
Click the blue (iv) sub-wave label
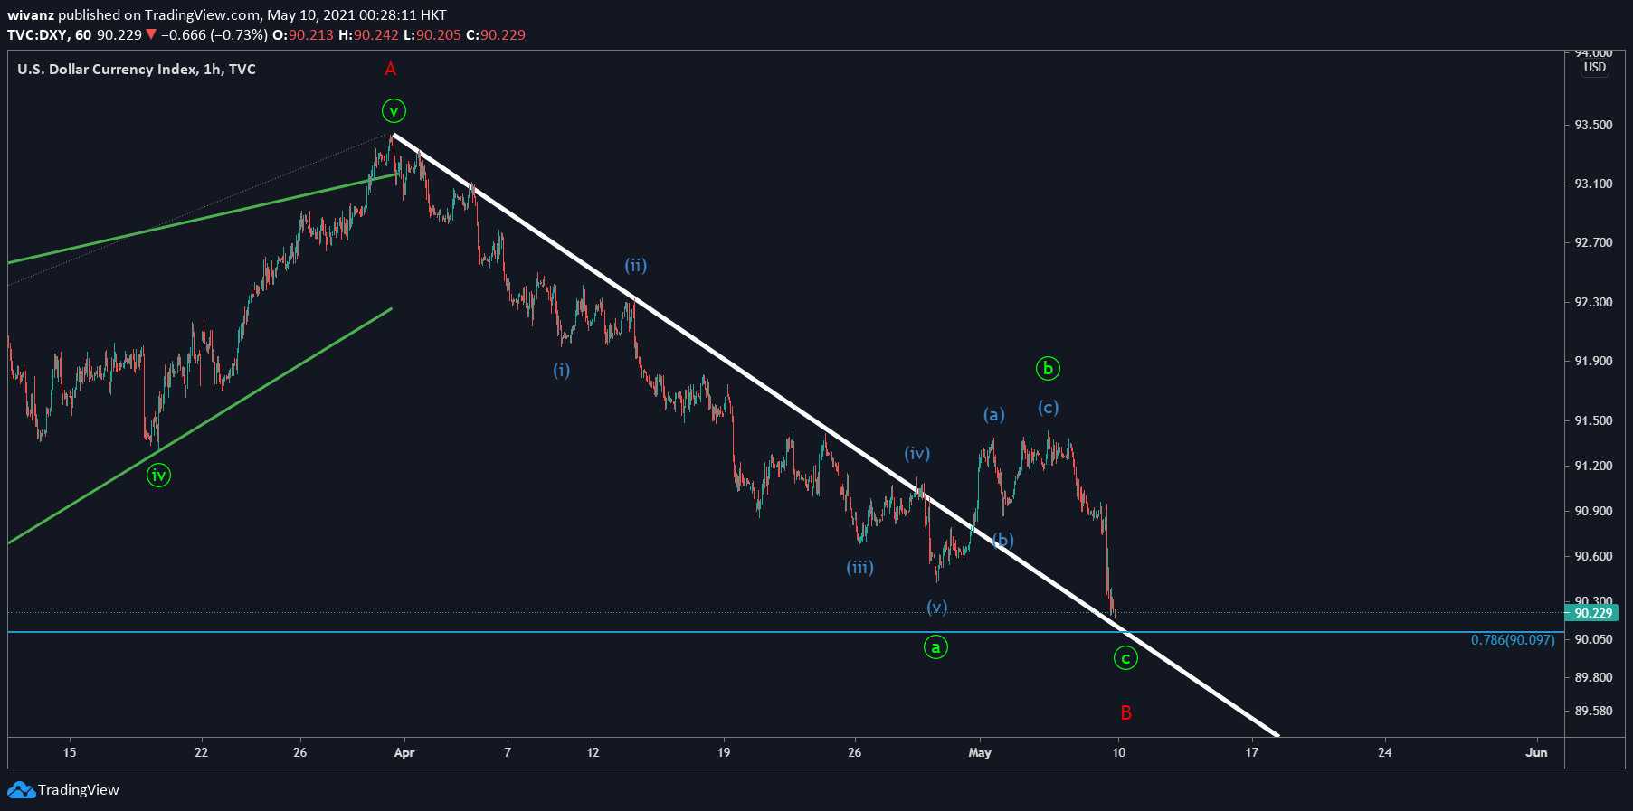pos(917,454)
